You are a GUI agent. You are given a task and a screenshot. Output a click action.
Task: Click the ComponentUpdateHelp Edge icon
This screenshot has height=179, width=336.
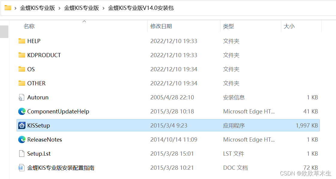22,111
